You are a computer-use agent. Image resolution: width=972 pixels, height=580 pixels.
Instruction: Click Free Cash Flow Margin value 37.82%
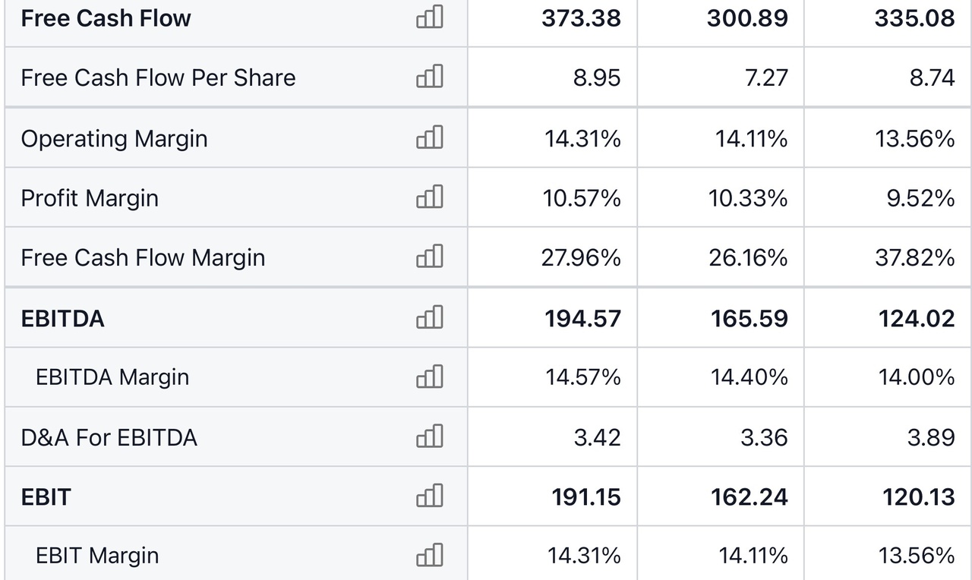click(914, 258)
